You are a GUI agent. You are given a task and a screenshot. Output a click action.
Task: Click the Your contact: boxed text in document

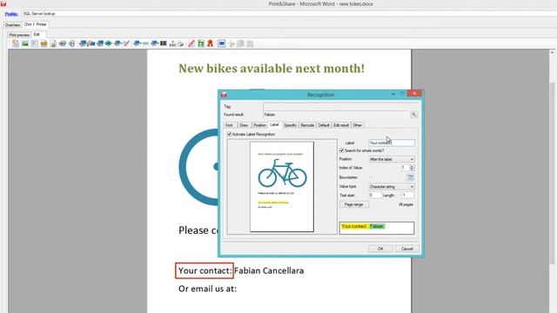click(x=205, y=270)
